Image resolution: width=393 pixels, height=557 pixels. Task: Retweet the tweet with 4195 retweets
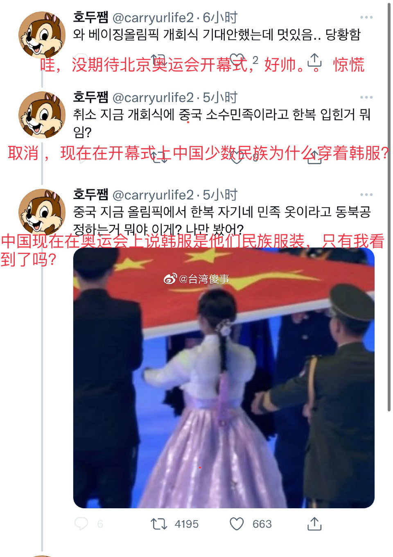pos(159,524)
